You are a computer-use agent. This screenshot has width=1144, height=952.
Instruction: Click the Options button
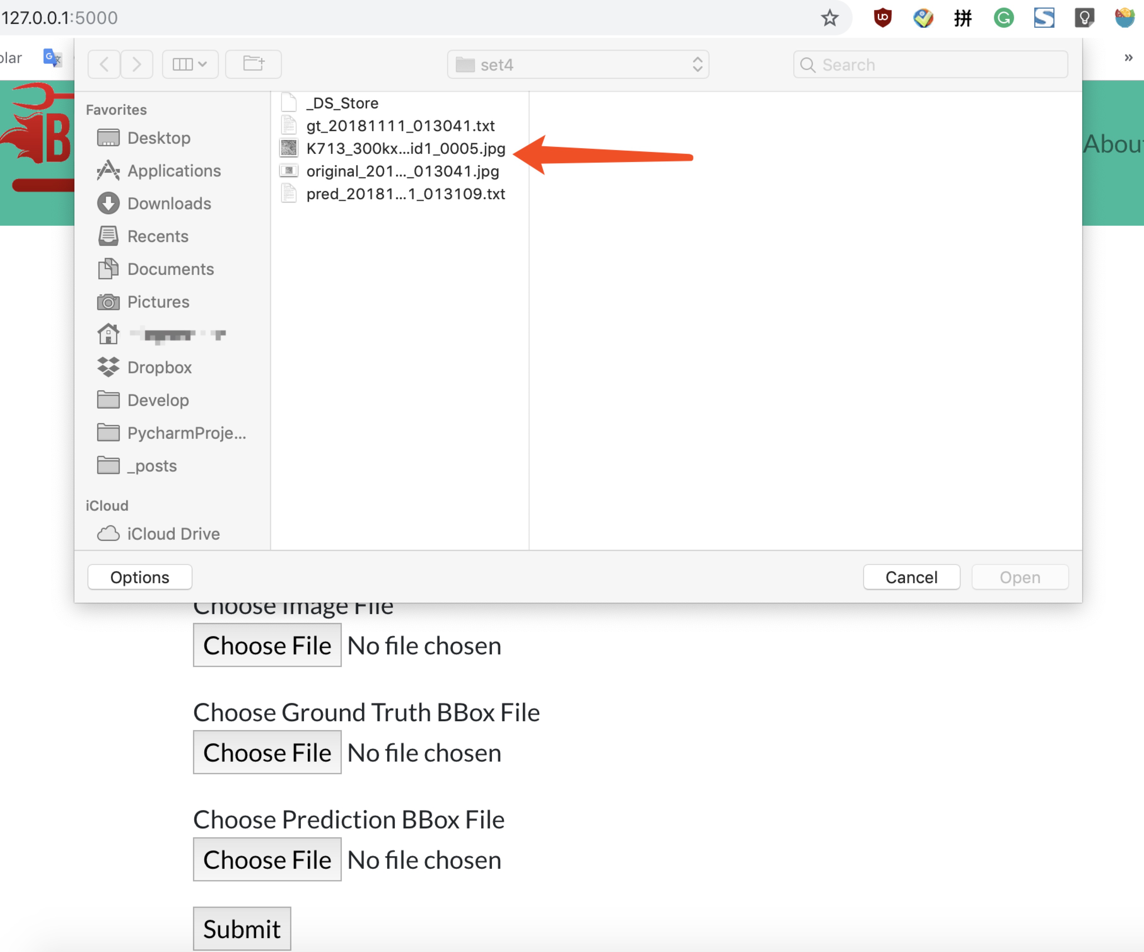(139, 577)
